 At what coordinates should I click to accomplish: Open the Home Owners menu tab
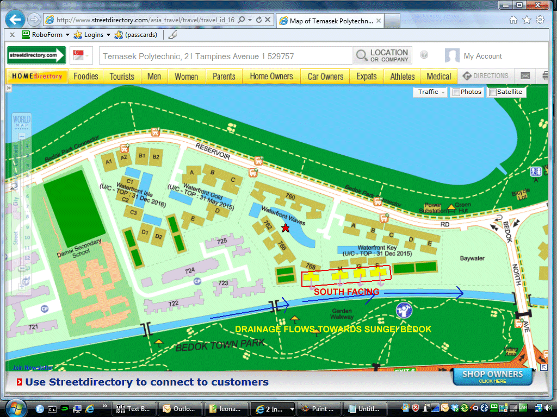point(271,76)
